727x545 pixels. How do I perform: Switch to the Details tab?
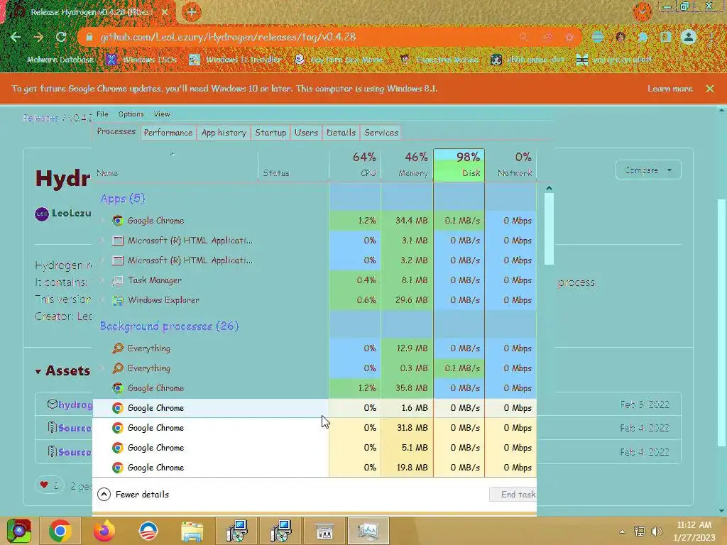[341, 133]
